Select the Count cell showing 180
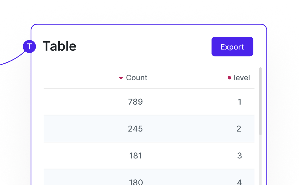The width and height of the screenshot is (299, 185). 135,181
